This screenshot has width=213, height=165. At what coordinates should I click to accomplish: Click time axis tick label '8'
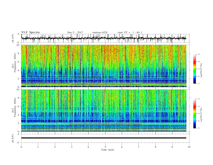tap(155, 147)
